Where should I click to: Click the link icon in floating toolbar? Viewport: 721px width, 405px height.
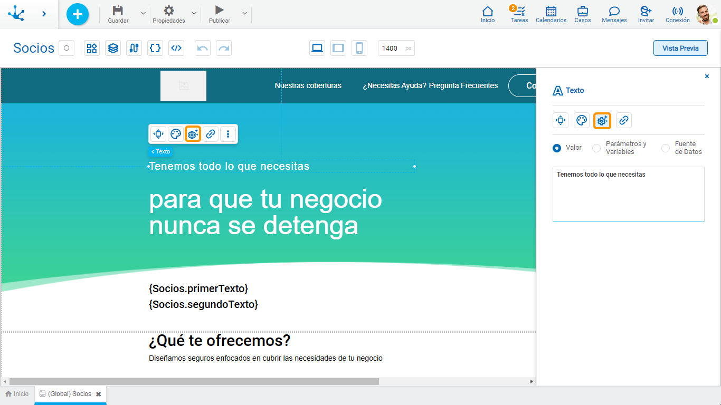coord(211,134)
